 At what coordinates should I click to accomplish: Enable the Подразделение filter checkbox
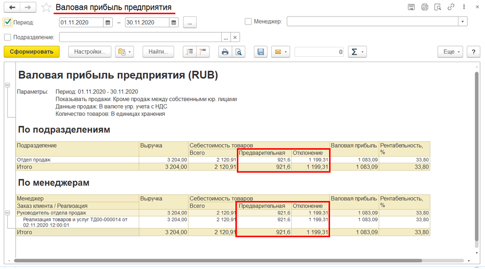pyautogui.click(x=7, y=37)
